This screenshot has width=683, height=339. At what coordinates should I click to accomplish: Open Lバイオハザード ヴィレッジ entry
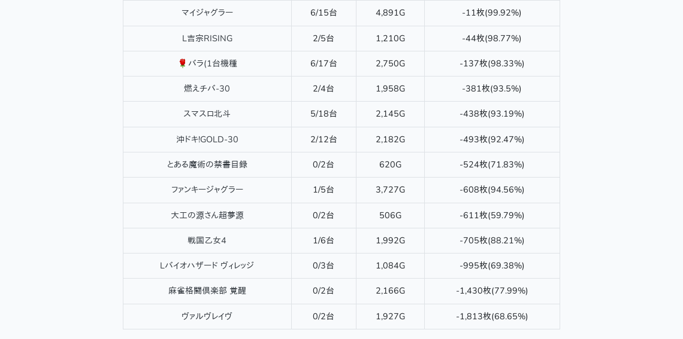207,265
